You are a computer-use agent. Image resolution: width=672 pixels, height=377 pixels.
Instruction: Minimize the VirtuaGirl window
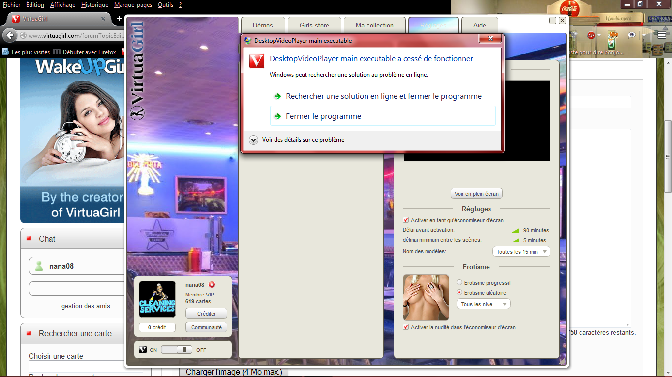click(553, 21)
